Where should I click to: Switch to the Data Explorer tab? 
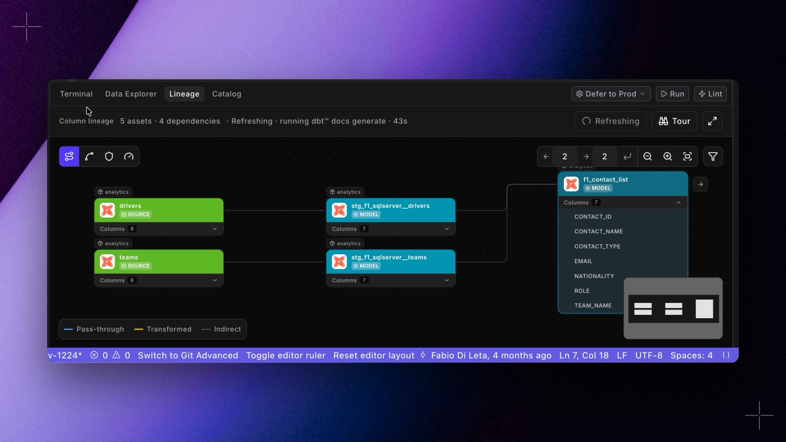[131, 94]
